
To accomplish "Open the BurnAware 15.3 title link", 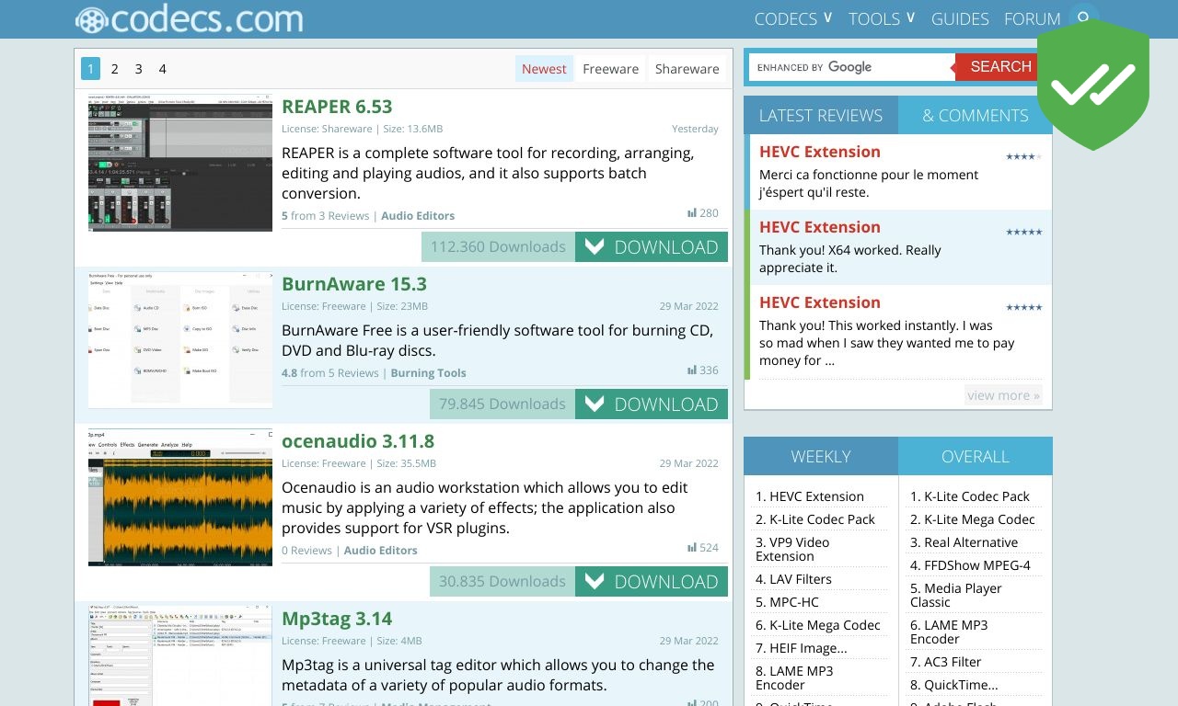I will [x=354, y=284].
